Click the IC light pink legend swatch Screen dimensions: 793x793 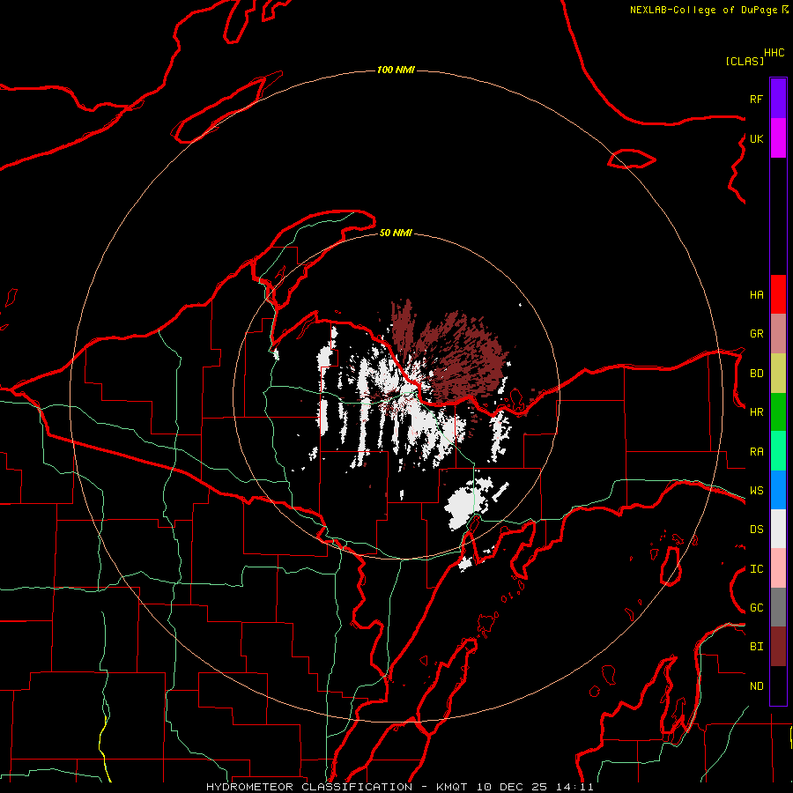point(778,568)
